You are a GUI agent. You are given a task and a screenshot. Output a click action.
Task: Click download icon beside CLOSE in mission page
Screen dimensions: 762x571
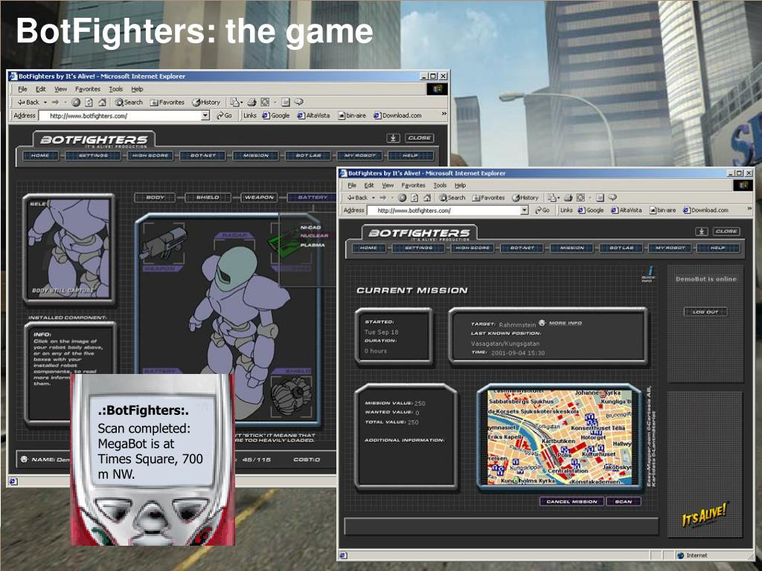pos(701,232)
